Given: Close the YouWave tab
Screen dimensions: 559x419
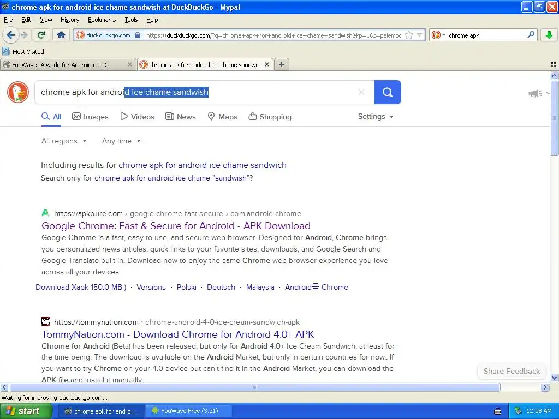Looking at the screenshot, I should click(x=130, y=64).
